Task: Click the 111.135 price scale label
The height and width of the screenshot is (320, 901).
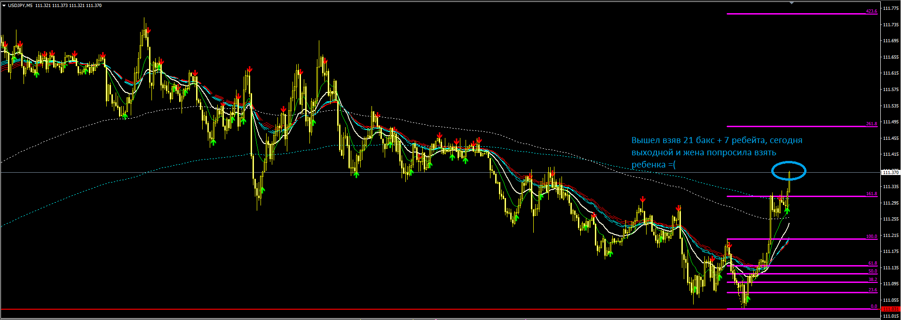Action: click(x=891, y=268)
